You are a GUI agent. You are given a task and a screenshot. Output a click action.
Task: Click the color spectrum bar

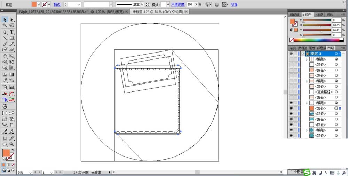(316, 40)
